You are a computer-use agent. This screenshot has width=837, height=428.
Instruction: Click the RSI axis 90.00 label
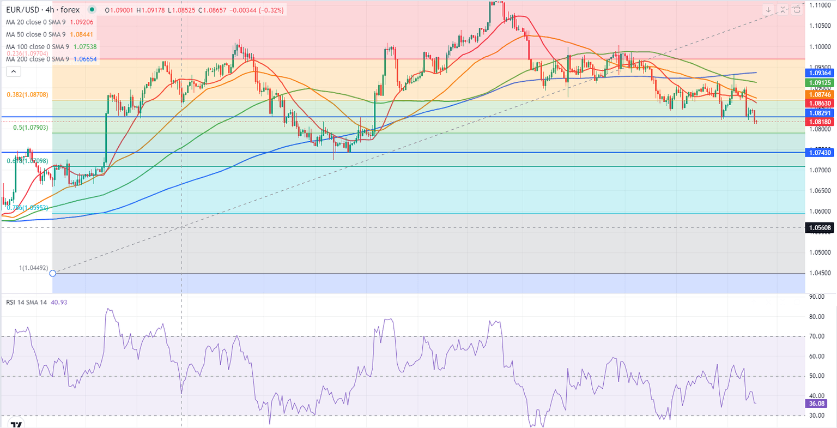click(x=817, y=297)
